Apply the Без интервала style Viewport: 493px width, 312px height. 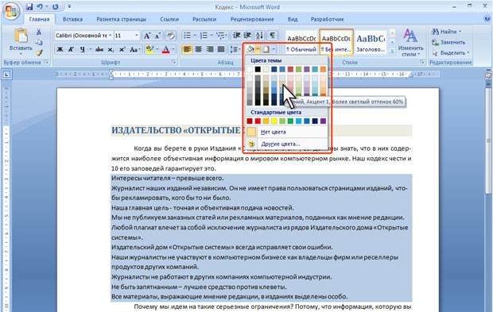point(336,43)
